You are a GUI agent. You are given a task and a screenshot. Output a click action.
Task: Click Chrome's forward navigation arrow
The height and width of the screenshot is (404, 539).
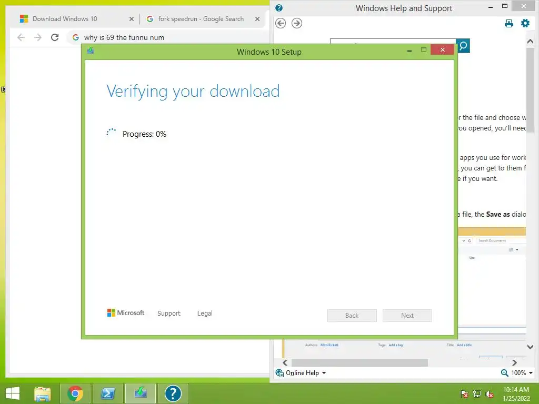click(38, 37)
